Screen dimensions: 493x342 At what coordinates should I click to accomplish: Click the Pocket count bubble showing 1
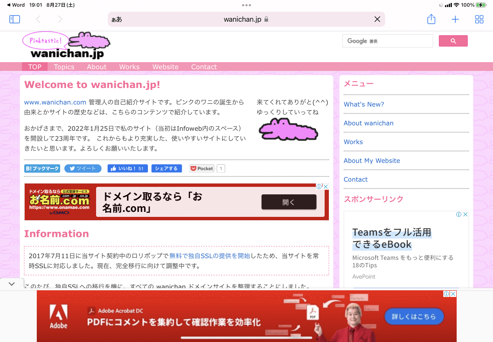click(x=221, y=168)
